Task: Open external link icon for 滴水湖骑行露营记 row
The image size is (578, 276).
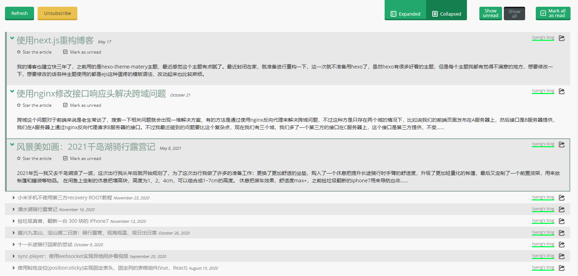Action: tap(562, 209)
